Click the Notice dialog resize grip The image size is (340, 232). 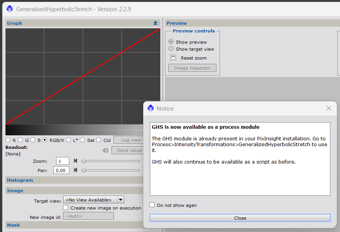click(x=335, y=226)
